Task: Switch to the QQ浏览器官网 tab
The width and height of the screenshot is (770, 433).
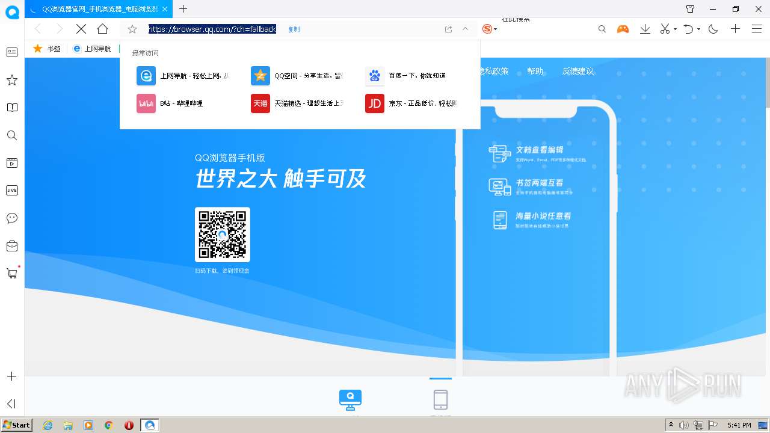Action: [x=99, y=9]
